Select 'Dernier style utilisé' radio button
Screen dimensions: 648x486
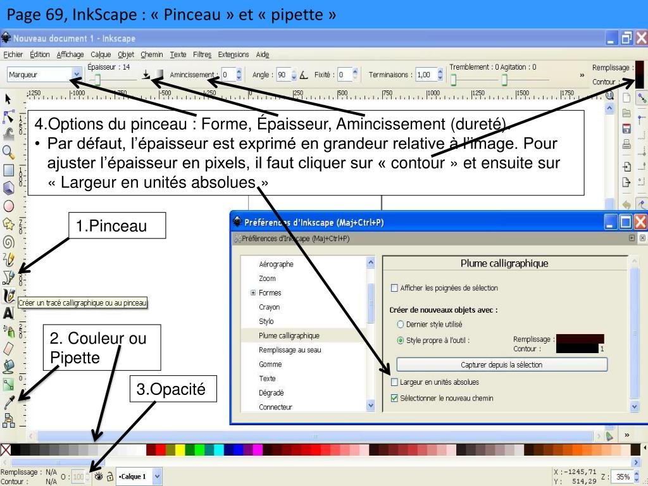400,325
